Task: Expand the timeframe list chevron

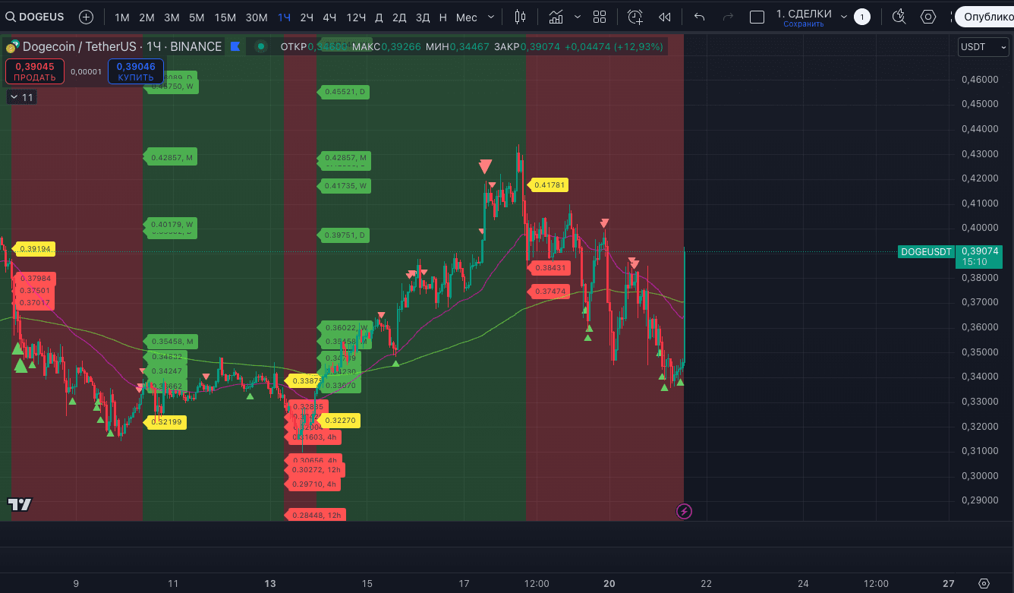Action: point(491,17)
